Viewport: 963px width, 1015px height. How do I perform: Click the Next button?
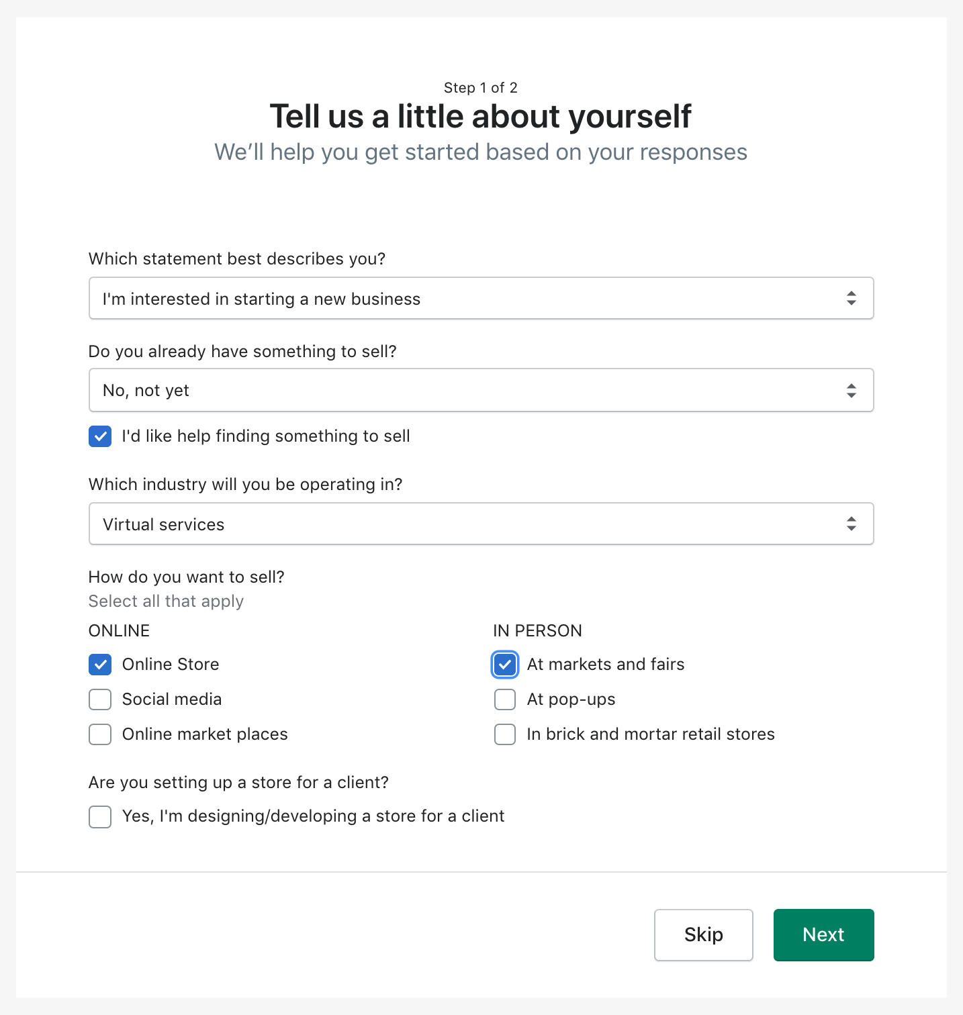pos(823,934)
